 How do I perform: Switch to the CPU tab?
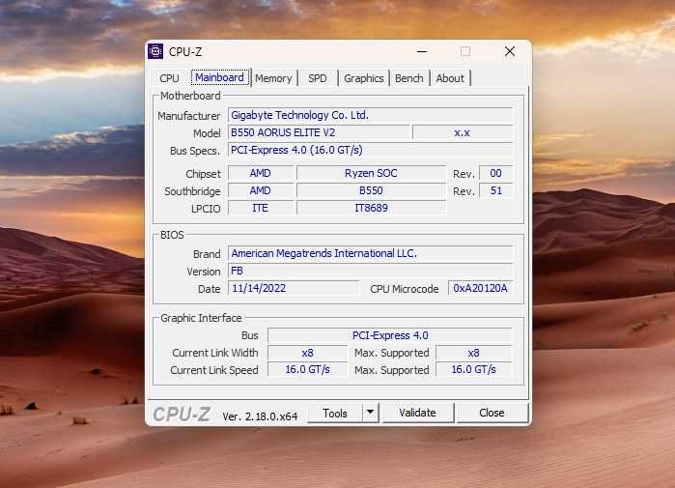click(169, 78)
